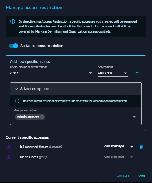Click the [C] recorded-future creator entry

pyautogui.click(x=41, y=147)
